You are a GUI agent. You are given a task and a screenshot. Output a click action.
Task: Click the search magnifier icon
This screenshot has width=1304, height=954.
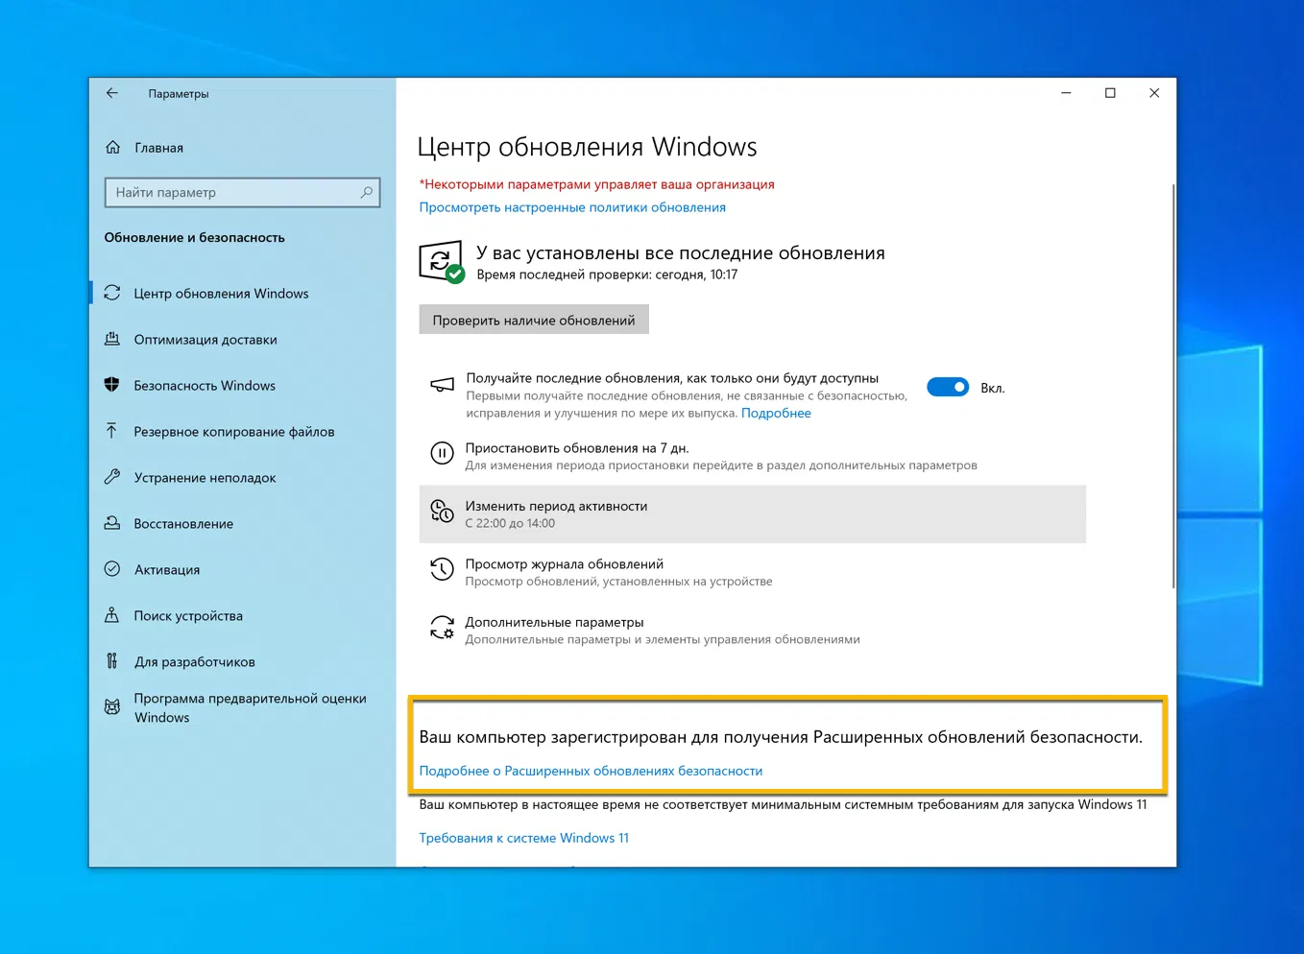[x=366, y=192]
